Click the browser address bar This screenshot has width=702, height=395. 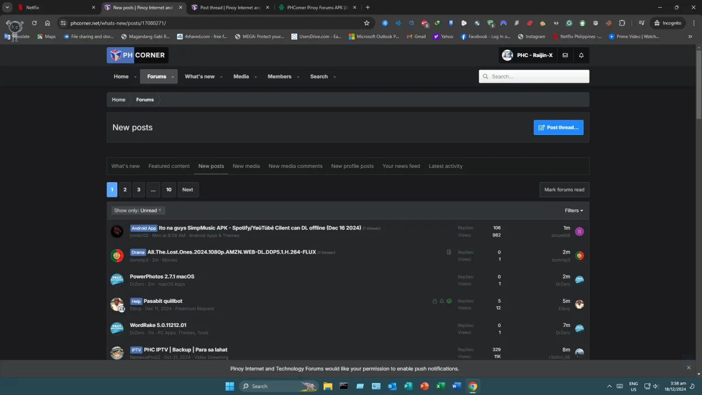pyautogui.click(x=216, y=23)
